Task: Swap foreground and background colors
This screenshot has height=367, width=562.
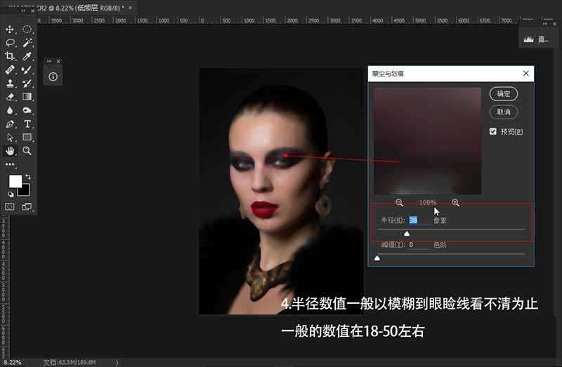Action: point(28,177)
